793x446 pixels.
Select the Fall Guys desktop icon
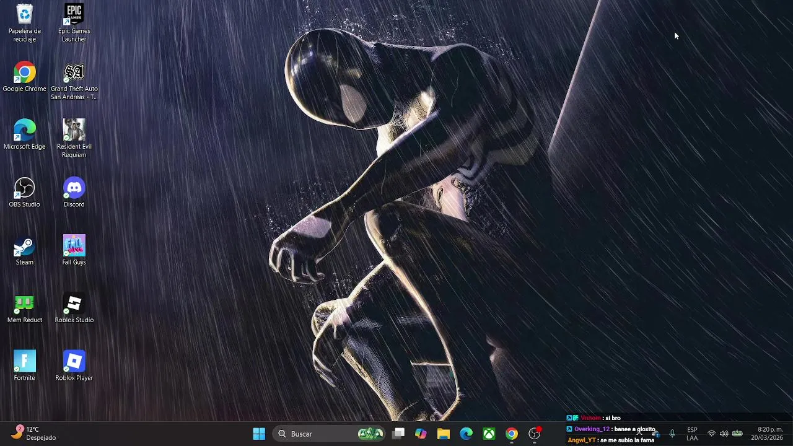click(74, 250)
